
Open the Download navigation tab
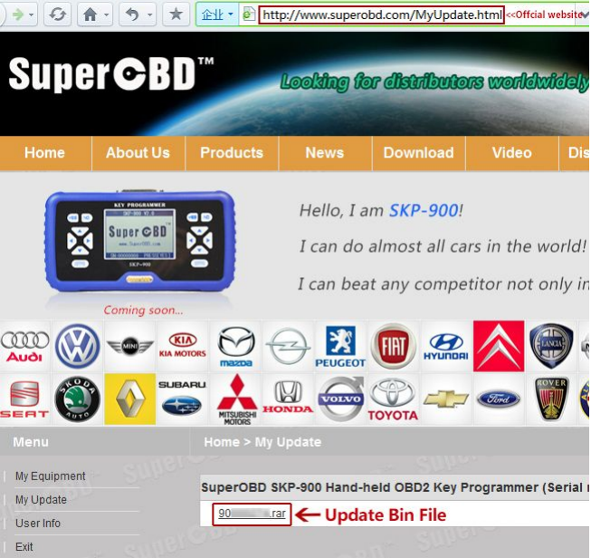point(418,153)
